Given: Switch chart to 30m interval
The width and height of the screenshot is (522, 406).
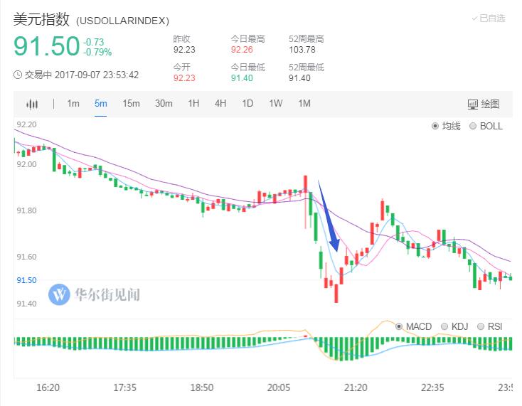Looking at the screenshot, I should click(x=164, y=104).
